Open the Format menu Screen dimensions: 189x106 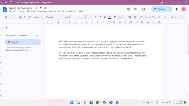pos(52,11)
